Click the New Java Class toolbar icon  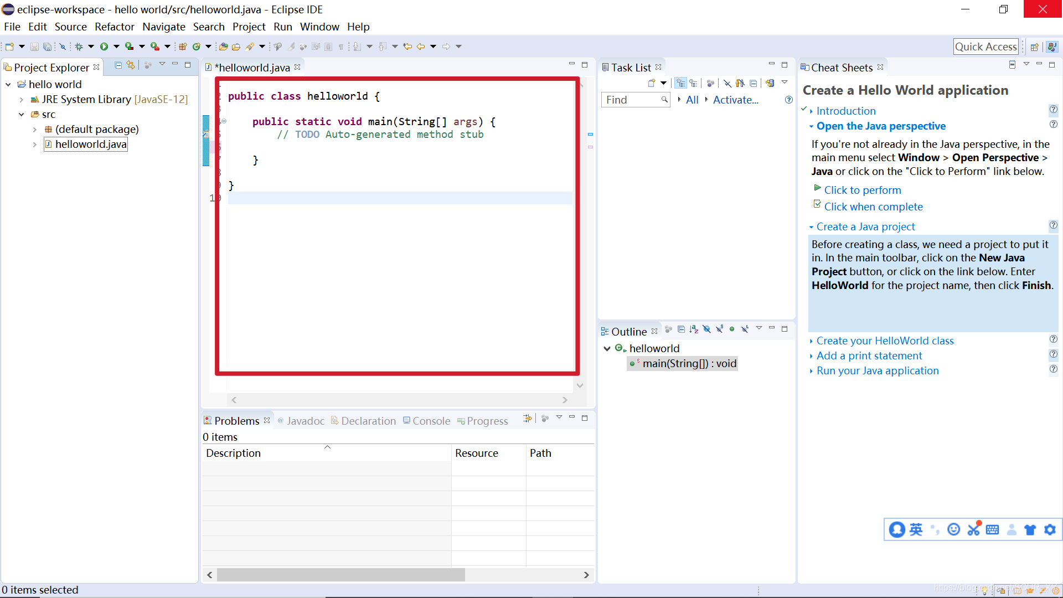point(196,47)
